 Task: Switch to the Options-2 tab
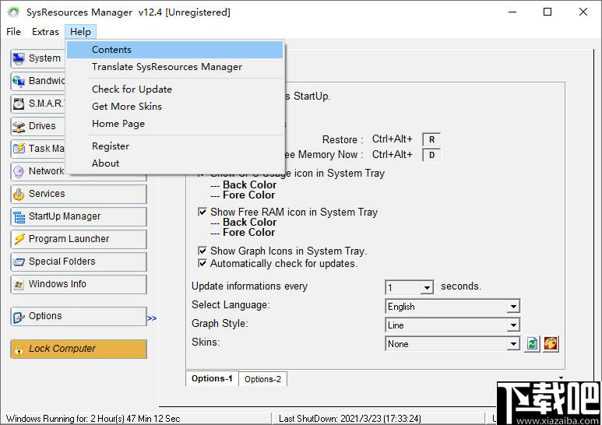coord(263,379)
